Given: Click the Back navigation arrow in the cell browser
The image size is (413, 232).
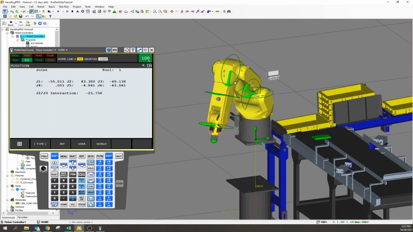Looking at the screenshot, I should (11, 23).
